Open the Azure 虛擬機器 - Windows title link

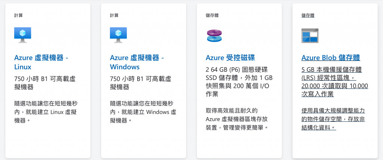[x=137, y=62]
